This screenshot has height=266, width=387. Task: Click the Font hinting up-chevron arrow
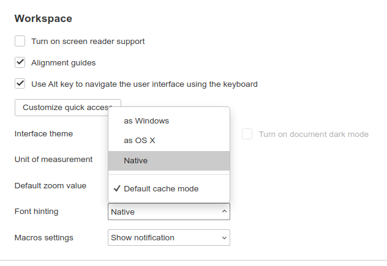pyautogui.click(x=224, y=212)
